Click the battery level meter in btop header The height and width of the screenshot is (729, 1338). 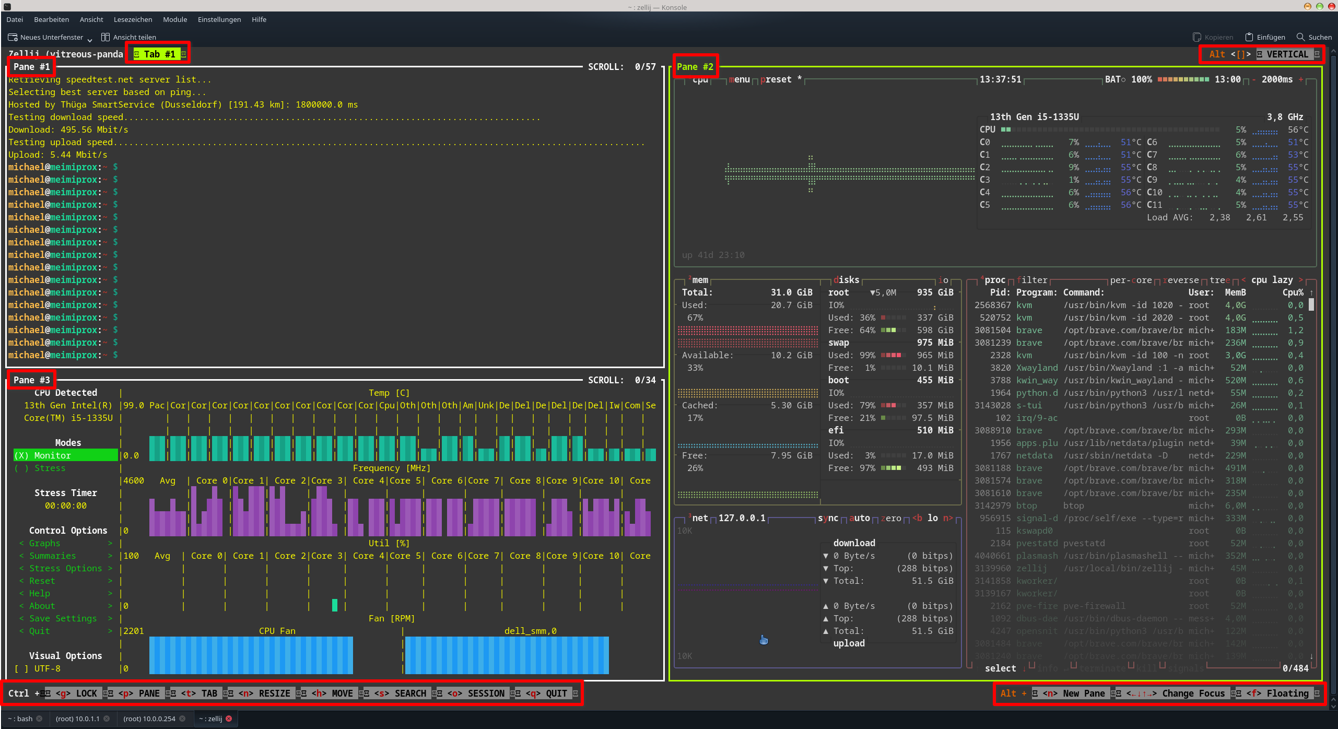click(1183, 79)
